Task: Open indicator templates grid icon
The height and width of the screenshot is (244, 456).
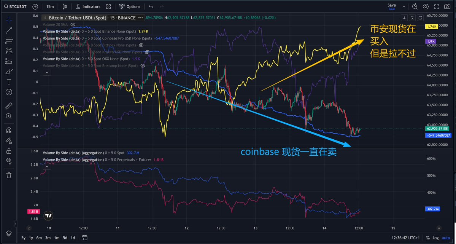Action: coord(108,6)
